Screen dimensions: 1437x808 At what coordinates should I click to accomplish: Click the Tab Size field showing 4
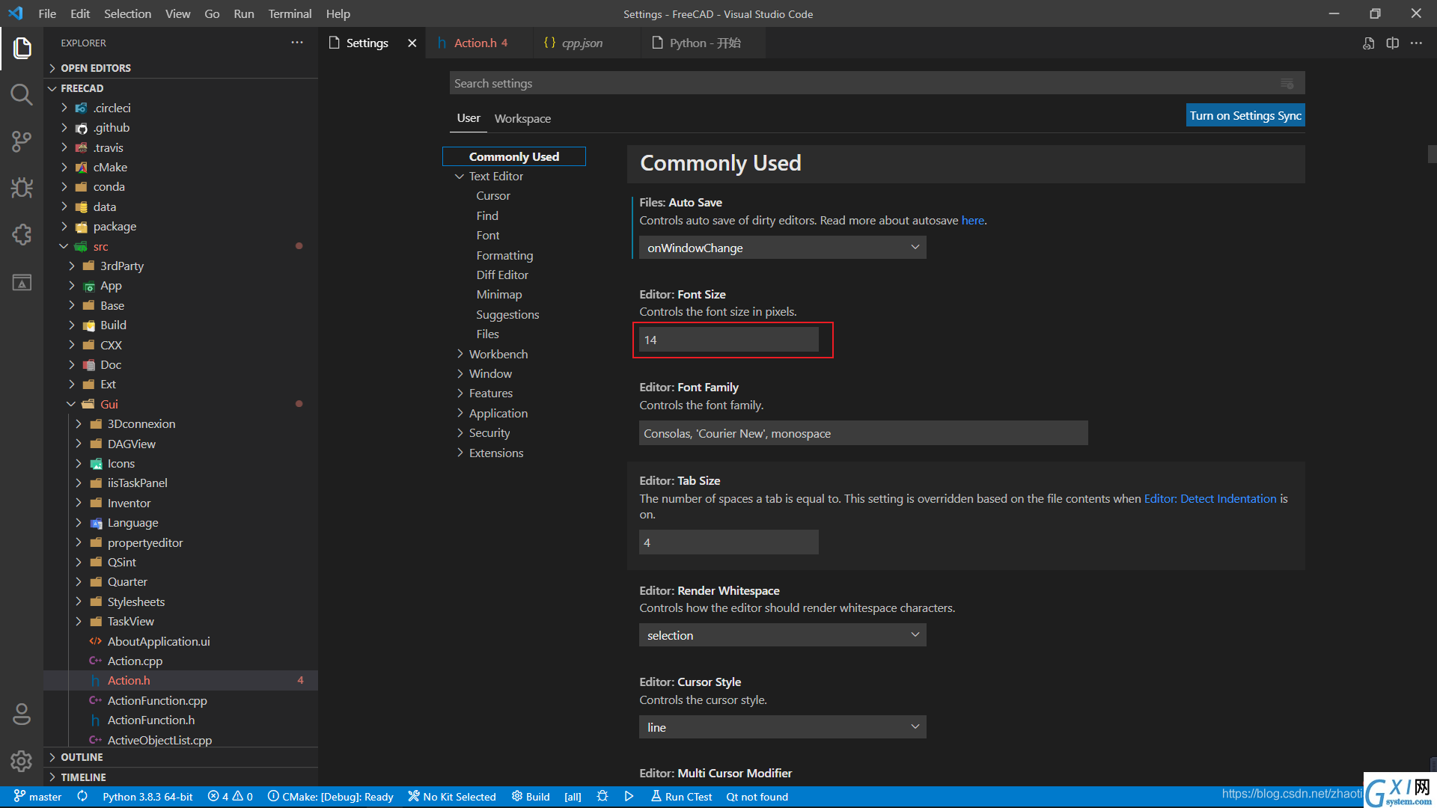(729, 542)
